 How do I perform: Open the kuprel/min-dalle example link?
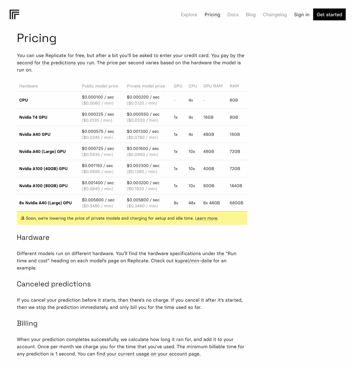tap(193, 261)
